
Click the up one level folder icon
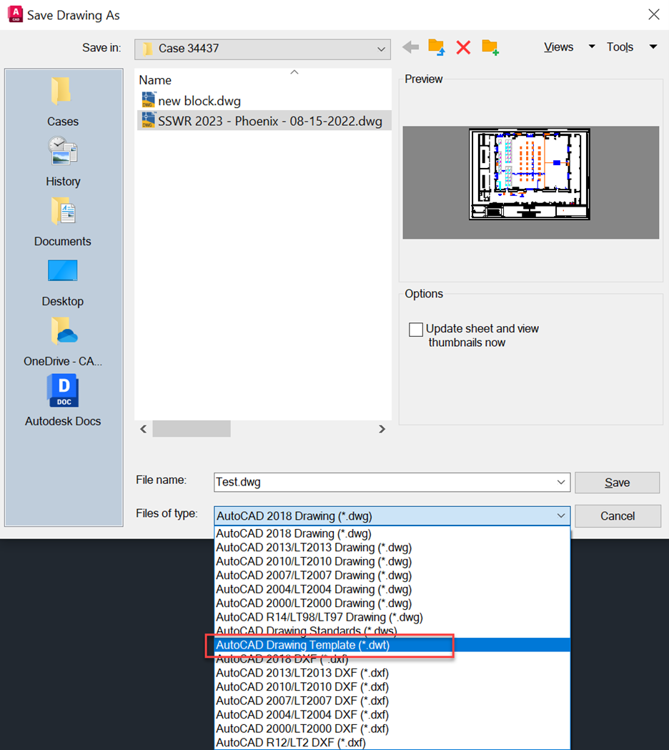(436, 47)
